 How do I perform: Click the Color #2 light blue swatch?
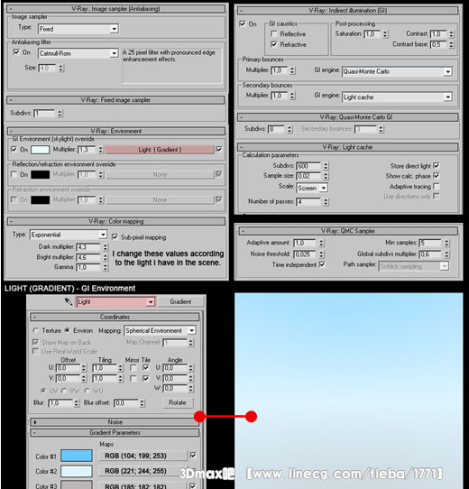click(x=77, y=471)
